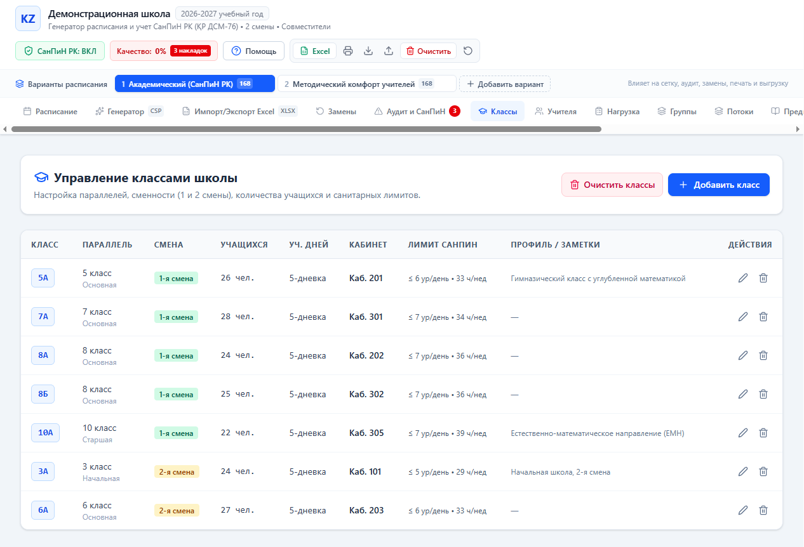
Task: Toggle the СанПиН РК: ВКЛ switch
Action: (x=60, y=51)
